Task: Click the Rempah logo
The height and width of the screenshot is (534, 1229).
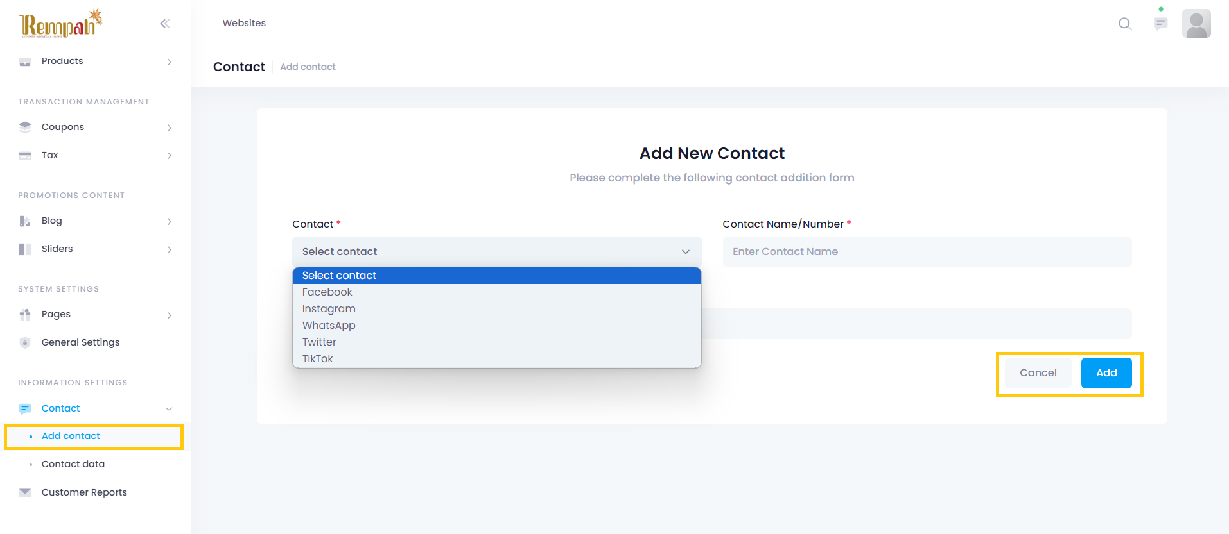Action: click(x=60, y=24)
